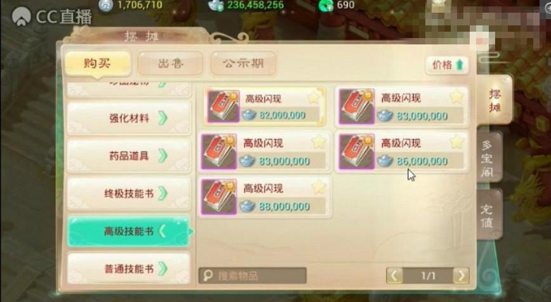Open skill book icon priced 88,000,000
The height and width of the screenshot is (302, 551).
pos(218,197)
